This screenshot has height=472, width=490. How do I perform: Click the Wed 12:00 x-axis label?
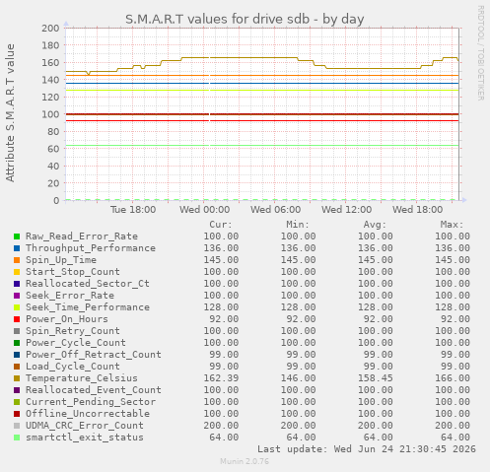tap(347, 210)
